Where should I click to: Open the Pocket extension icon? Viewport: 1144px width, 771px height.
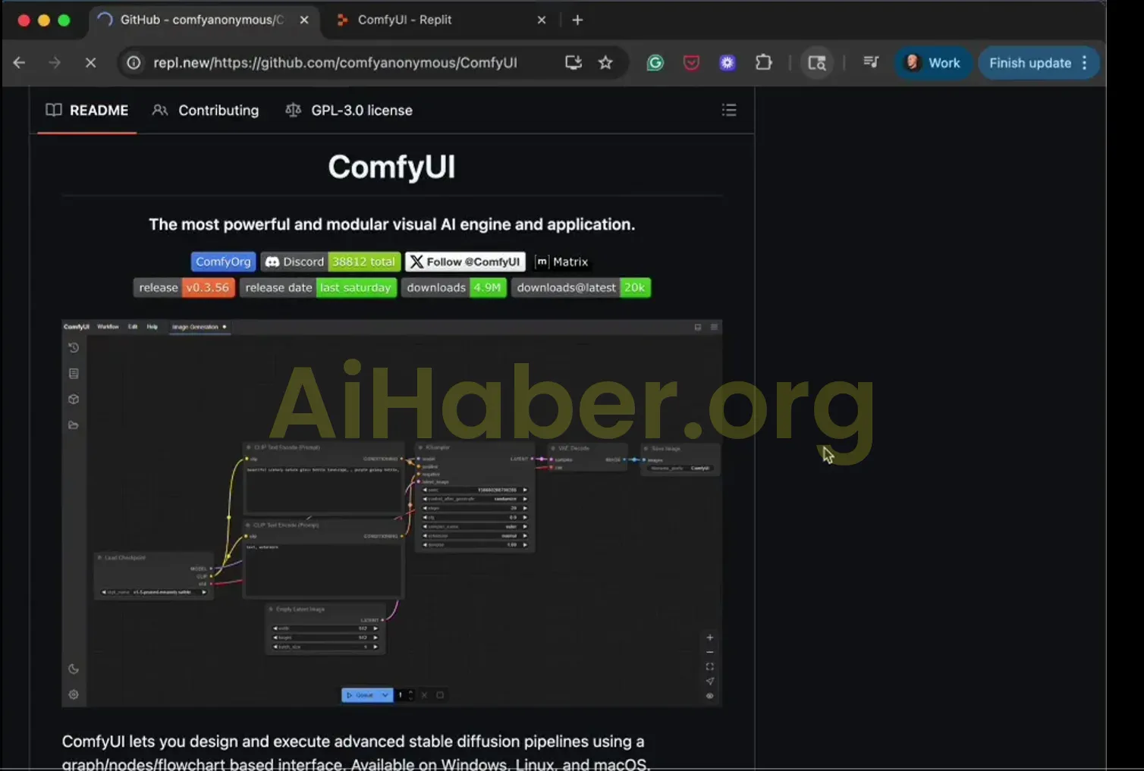pos(691,63)
